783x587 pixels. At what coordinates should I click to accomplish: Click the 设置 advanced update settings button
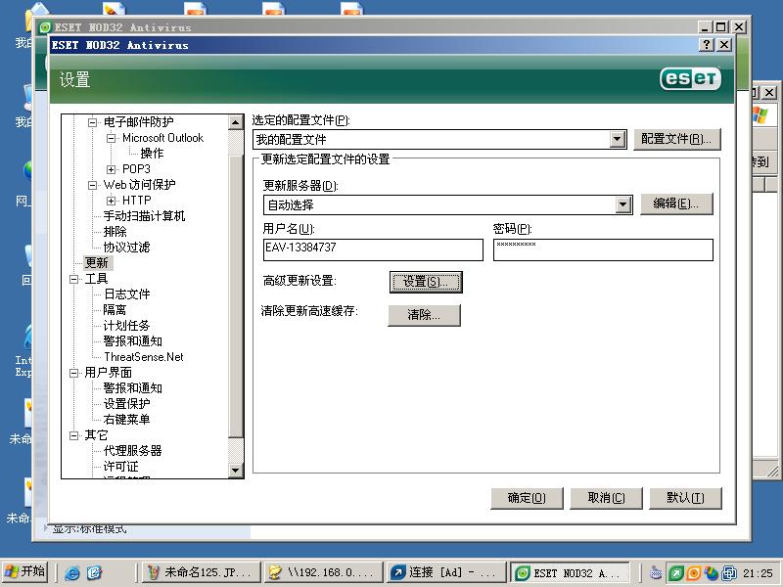pyautogui.click(x=427, y=282)
